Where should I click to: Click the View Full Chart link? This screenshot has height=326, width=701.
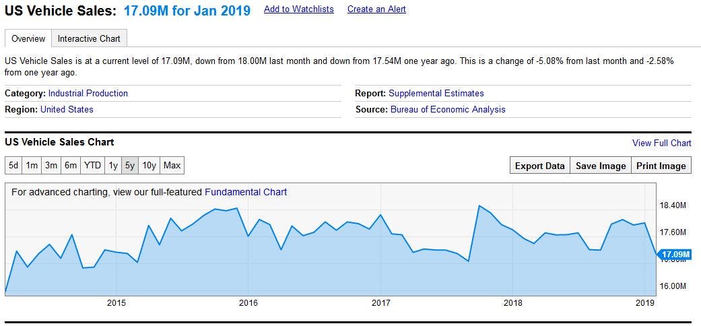[661, 143]
